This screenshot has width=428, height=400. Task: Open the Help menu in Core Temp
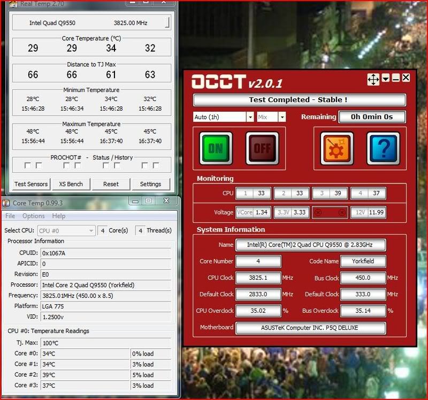59,216
